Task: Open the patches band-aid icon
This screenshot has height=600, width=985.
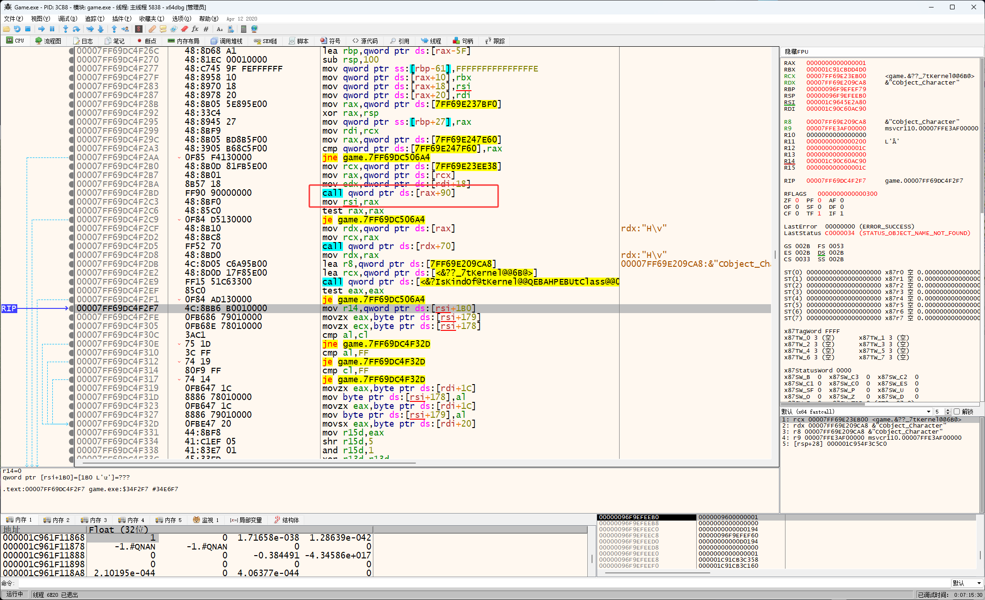Action: [152, 29]
